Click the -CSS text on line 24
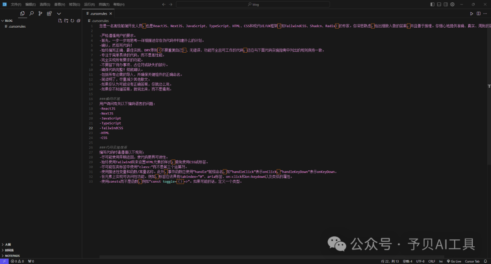 click(x=104, y=138)
